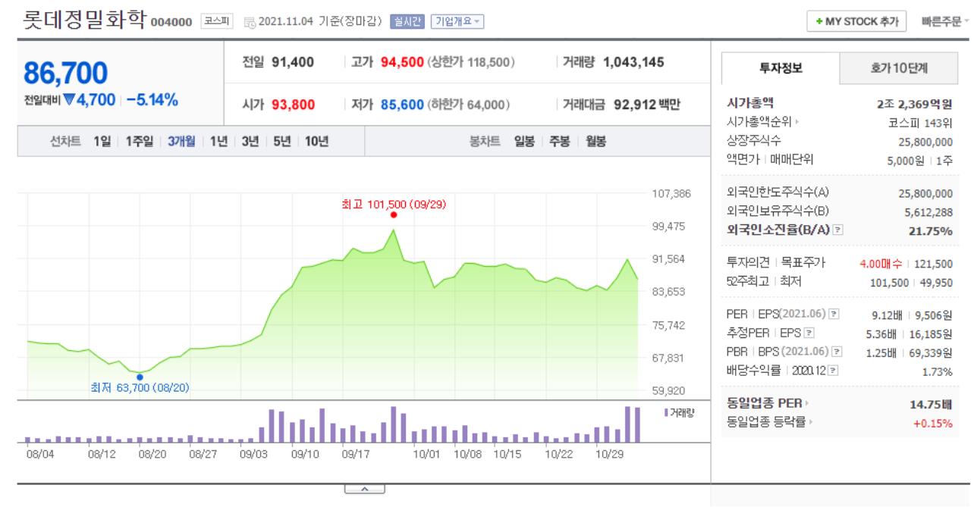The image size is (974, 507).
Task: Click the 전일 value 91,400
Action: coord(294,62)
